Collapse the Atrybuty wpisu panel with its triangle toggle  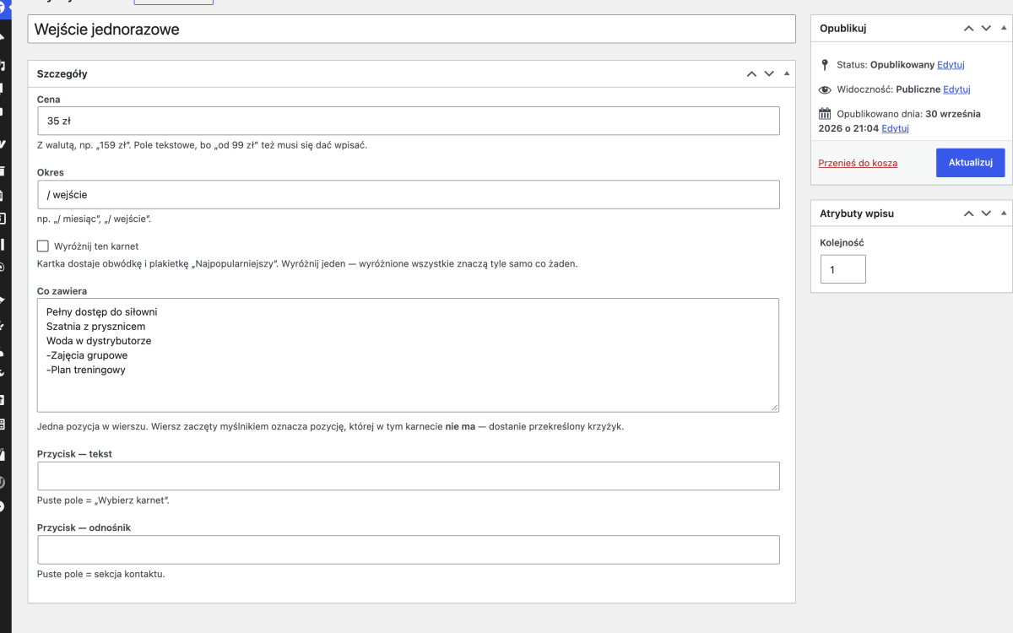tap(1004, 214)
